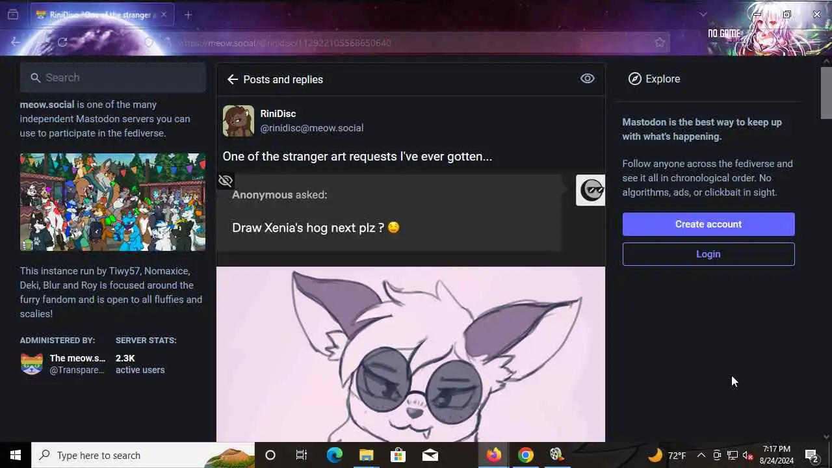
Task: Open Microsoft Store from the taskbar
Action: pyautogui.click(x=398, y=455)
